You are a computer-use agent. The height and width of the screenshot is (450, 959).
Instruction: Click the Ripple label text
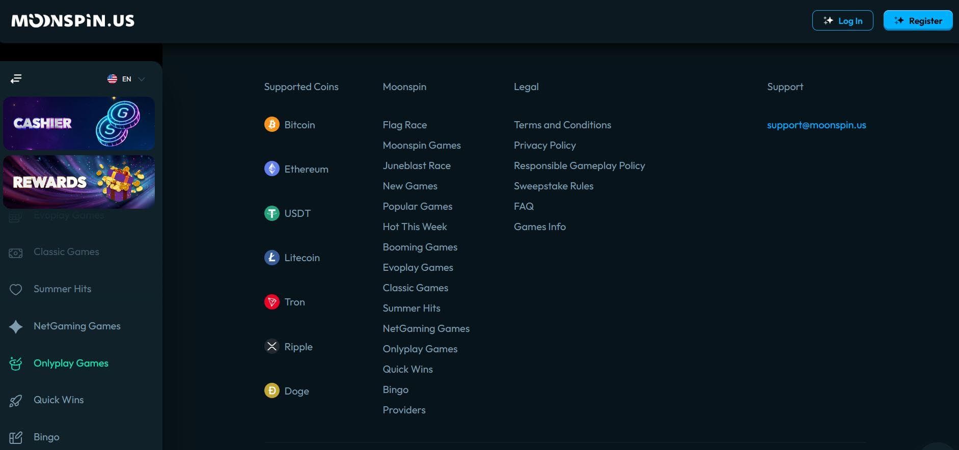click(x=298, y=347)
